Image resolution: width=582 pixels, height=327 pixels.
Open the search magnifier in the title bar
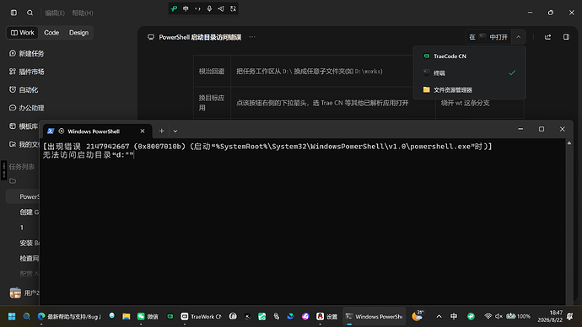[30, 13]
